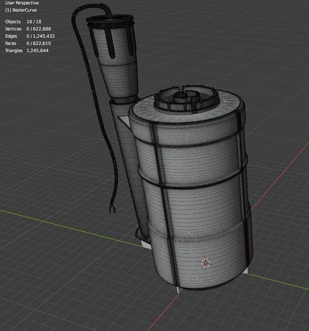
Task: Click the 3D cursor on the barrel
Action: (x=205, y=263)
